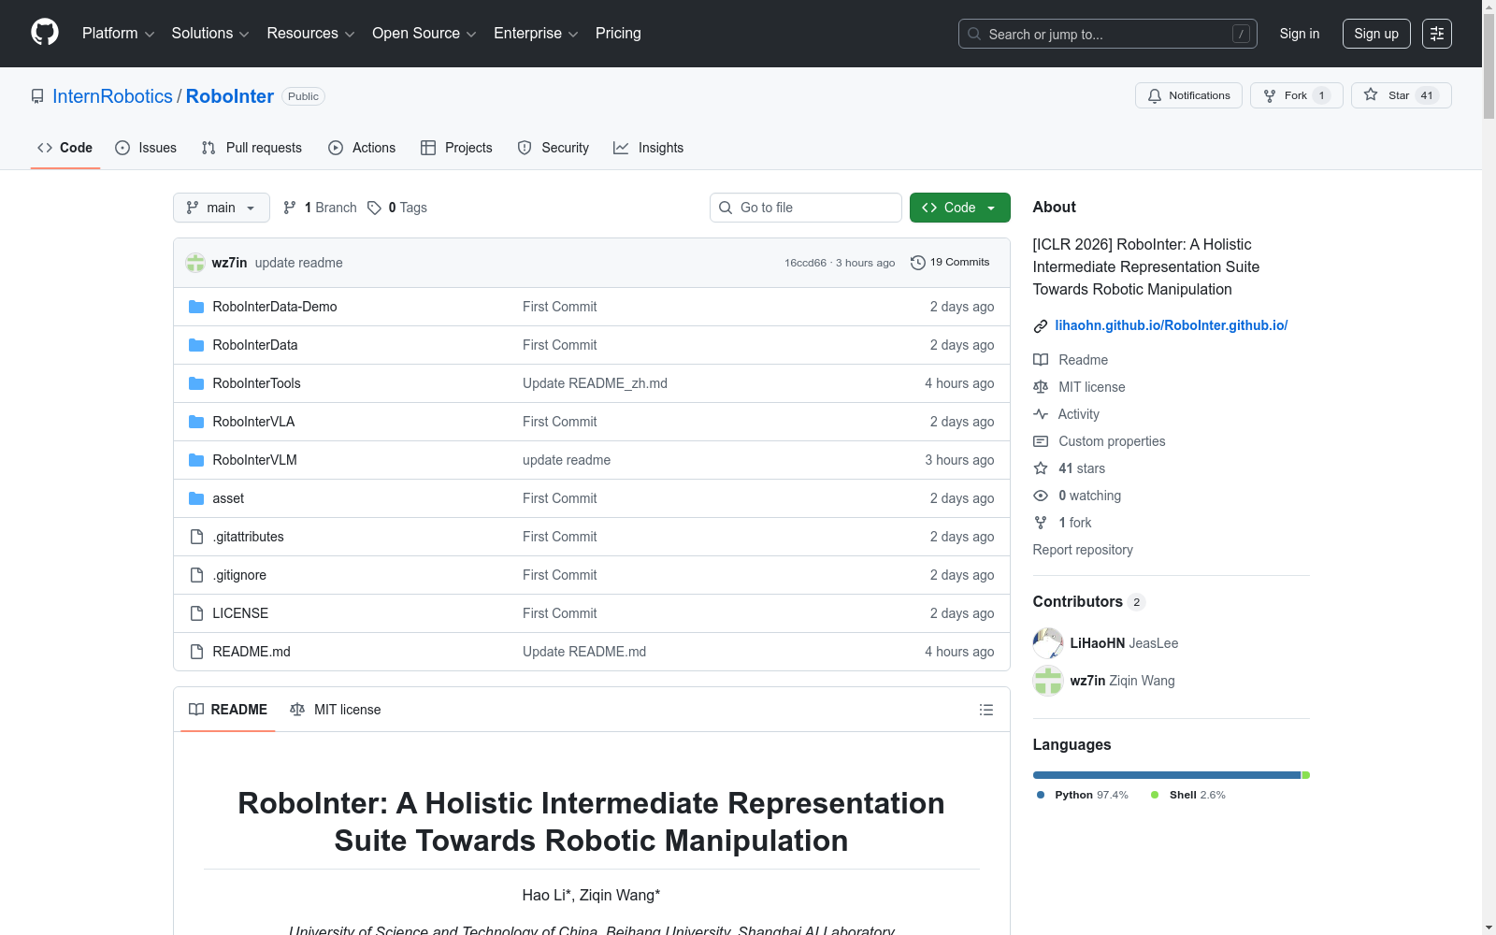Switch to the MIT license tab
The width and height of the screenshot is (1496, 935).
click(x=336, y=710)
